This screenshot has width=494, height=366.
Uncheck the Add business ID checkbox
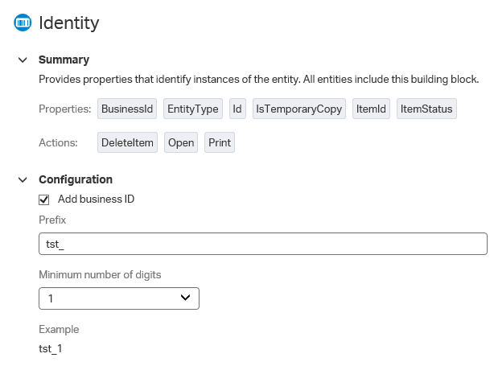click(43, 199)
